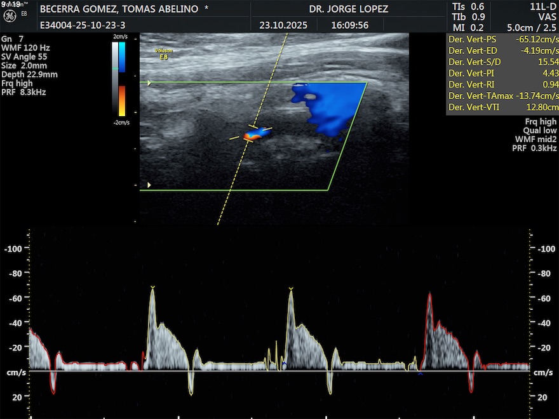Select the Der. Vert-VTI measurement row
The width and height of the screenshot is (559, 419).
pos(502,107)
